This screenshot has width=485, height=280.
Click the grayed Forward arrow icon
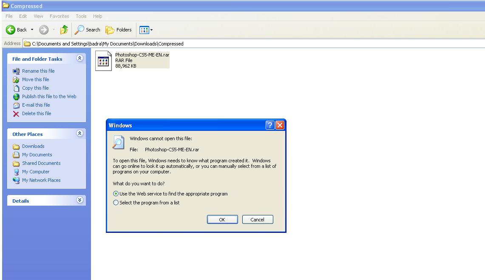coord(44,30)
